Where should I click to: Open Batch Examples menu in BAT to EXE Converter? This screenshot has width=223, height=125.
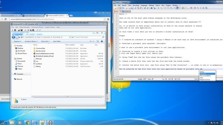[25, 27]
